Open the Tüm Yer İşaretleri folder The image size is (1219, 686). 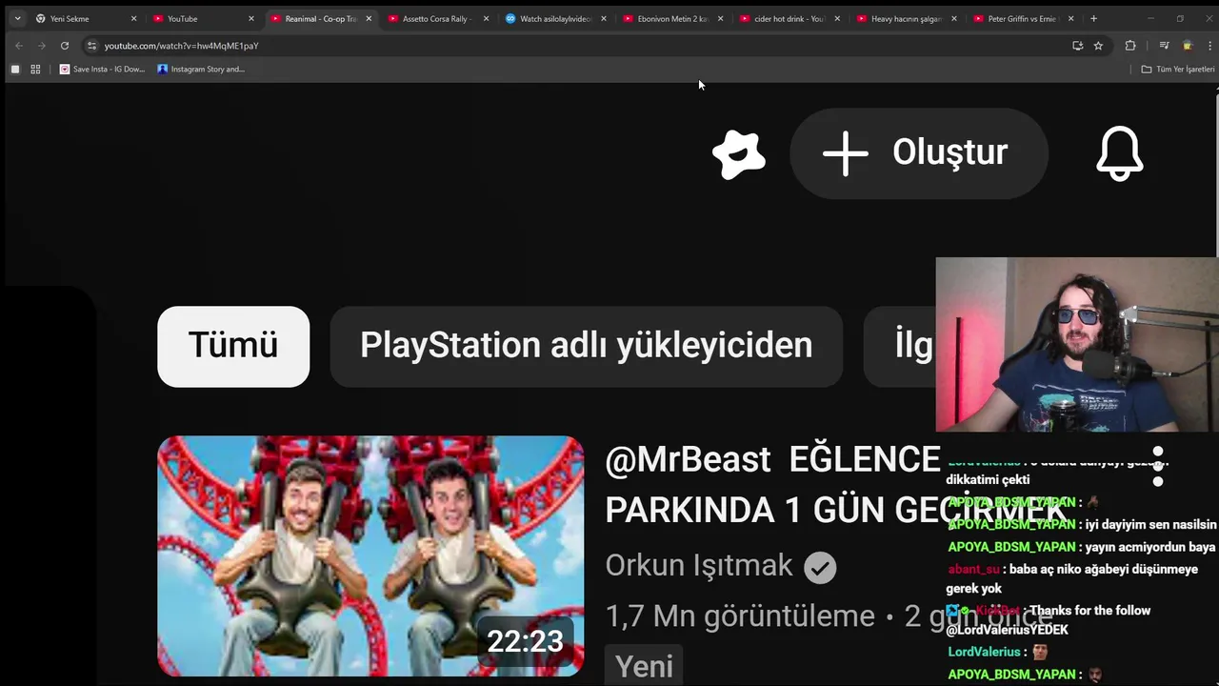click(x=1178, y=69)
